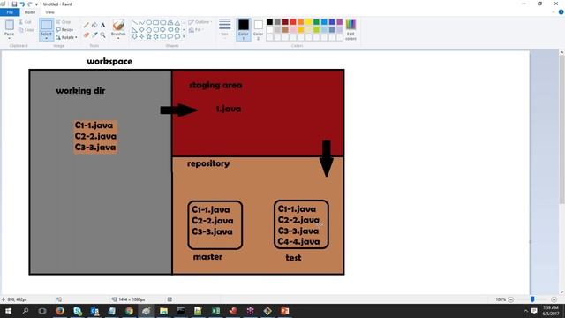This screenshot has width=565, height=318.
Task: Select the Text tool
Action: [102, 25]
